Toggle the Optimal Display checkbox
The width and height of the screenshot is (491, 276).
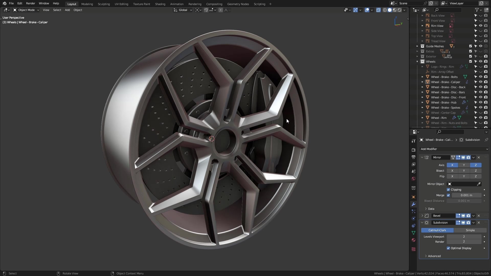448,248
